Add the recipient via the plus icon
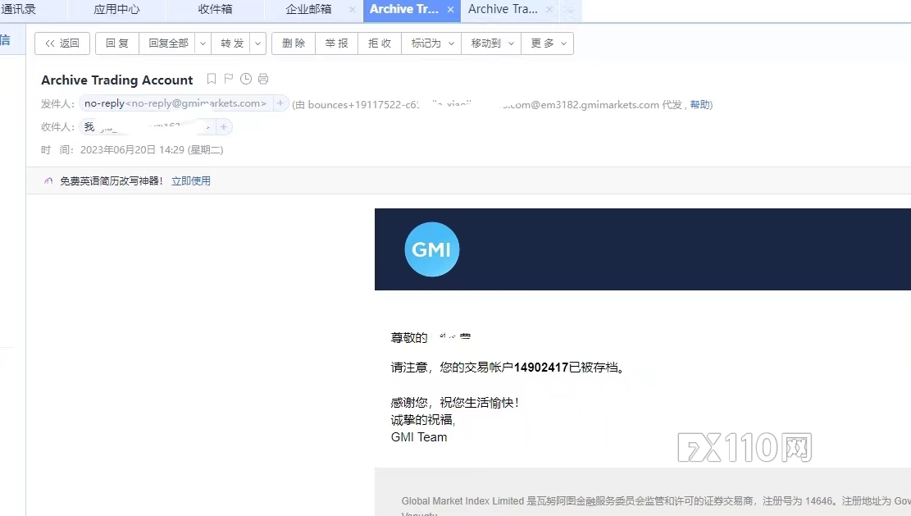The height and width of the screenshot is (516, 911). pos(223,126)
